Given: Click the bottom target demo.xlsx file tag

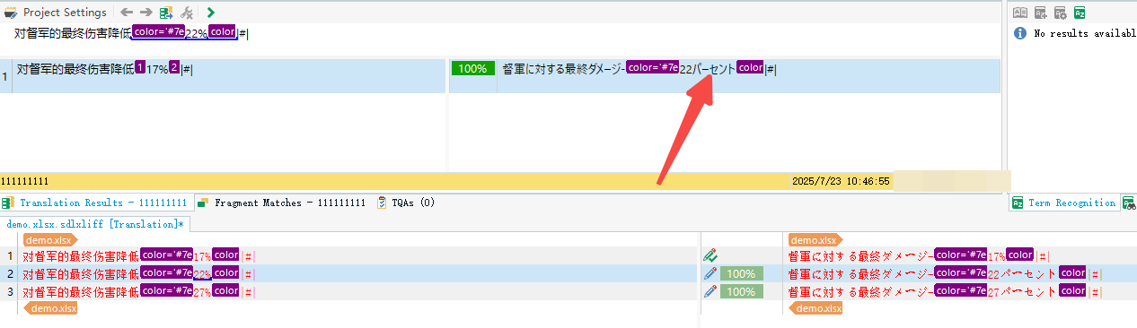Looking at the screenshot, I should pos(815,308).
